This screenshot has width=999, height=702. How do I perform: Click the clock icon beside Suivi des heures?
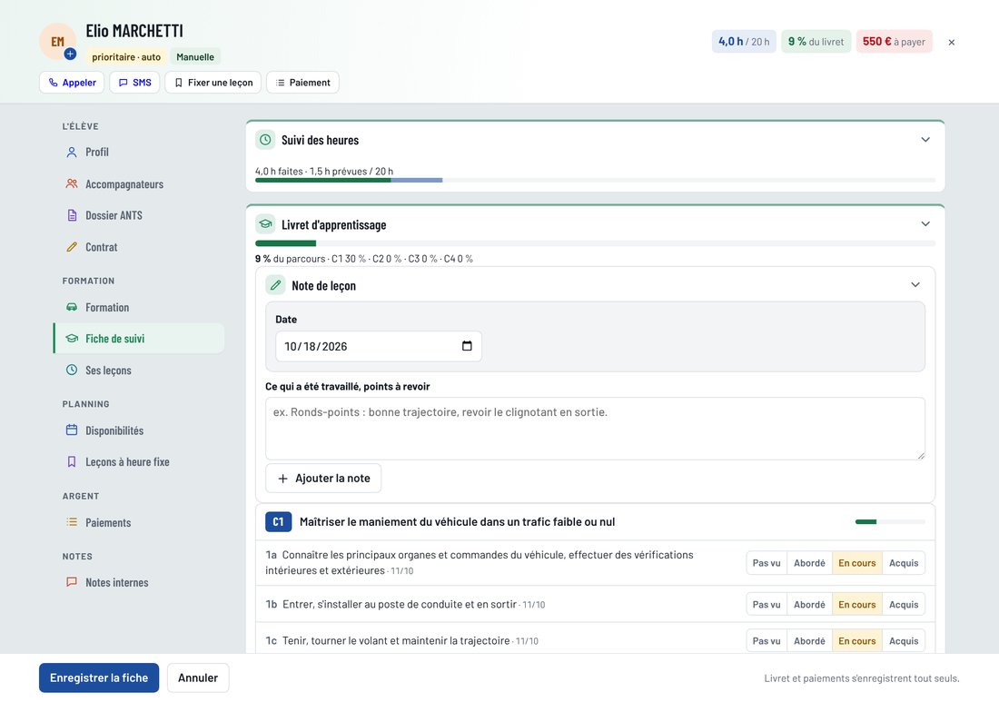point(265,140)
